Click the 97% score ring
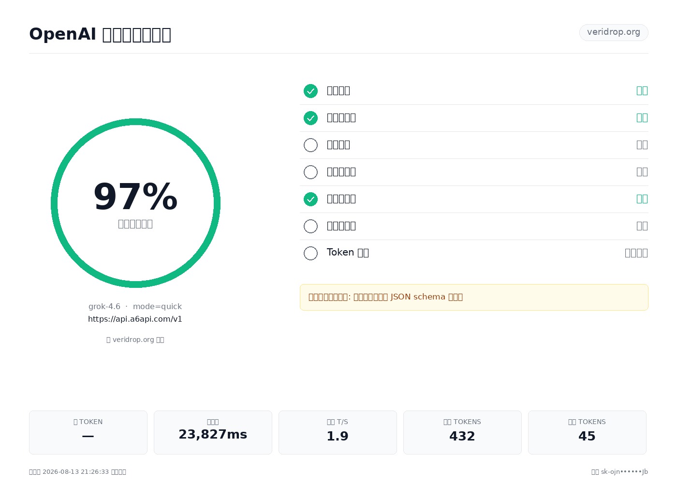This screenshot has height=483, width=677. 135,203
